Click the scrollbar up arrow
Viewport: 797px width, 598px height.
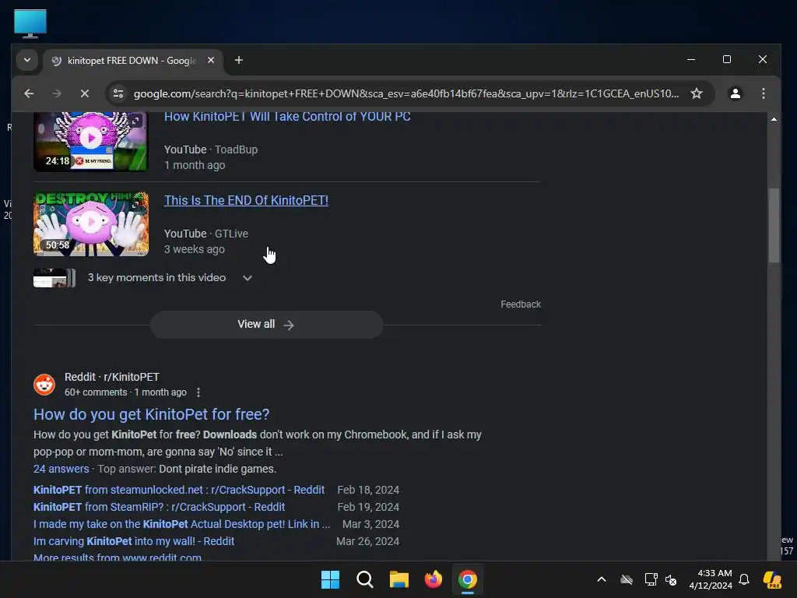pos(774,119)
